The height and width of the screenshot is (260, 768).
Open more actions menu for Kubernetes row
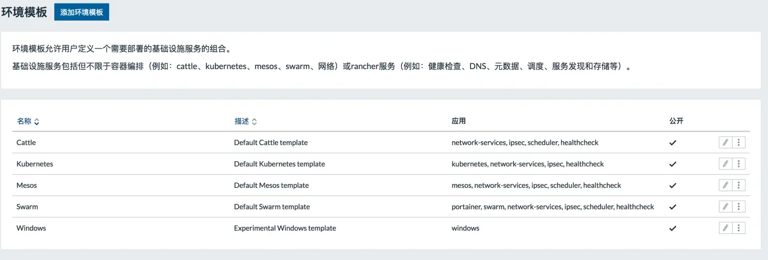click(x=739, y=164)
